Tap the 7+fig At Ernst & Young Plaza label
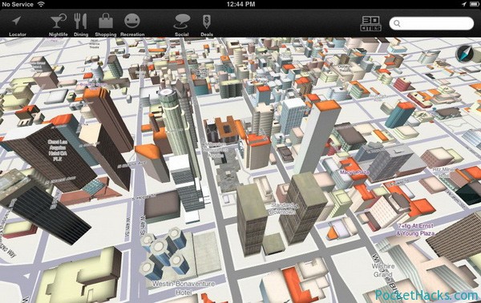 (415, 229)
